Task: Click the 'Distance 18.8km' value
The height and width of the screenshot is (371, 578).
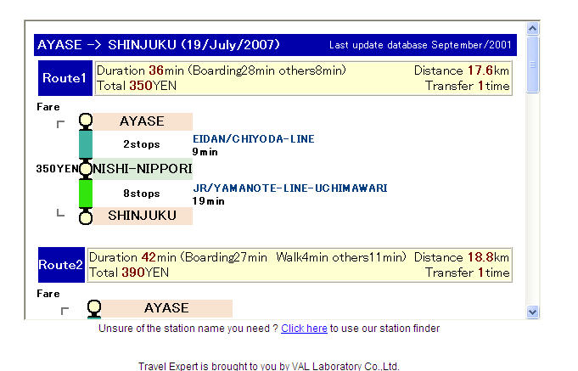Action: (x=462, y=257)
